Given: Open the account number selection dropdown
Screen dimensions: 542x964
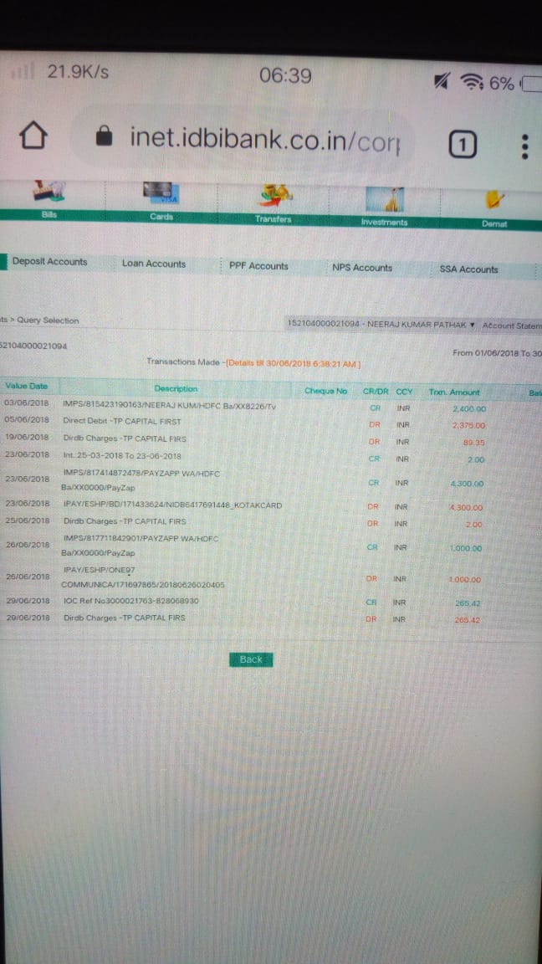Looking at the screenshot, I should pyautogui.click(x=381, y=324).
